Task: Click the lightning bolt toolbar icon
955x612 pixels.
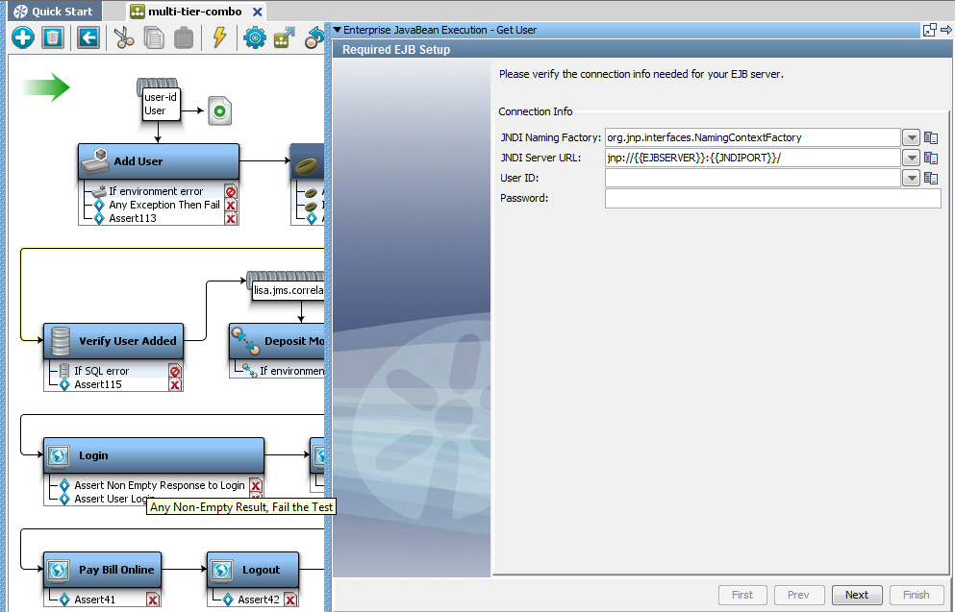Action: 219,37
